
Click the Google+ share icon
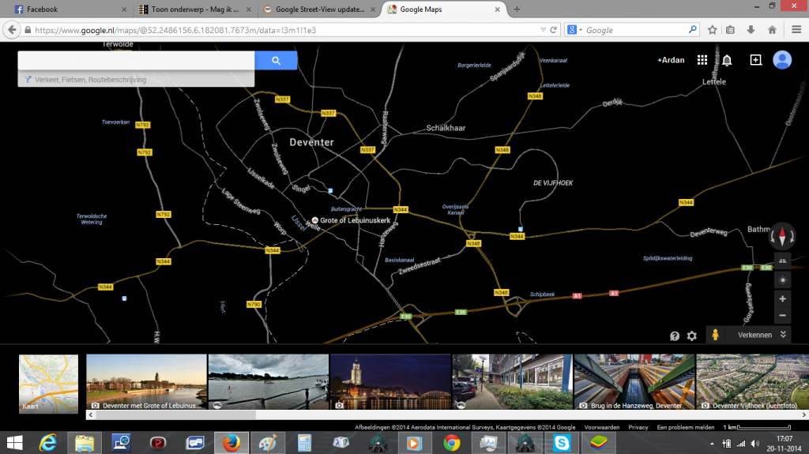point(756,60)
